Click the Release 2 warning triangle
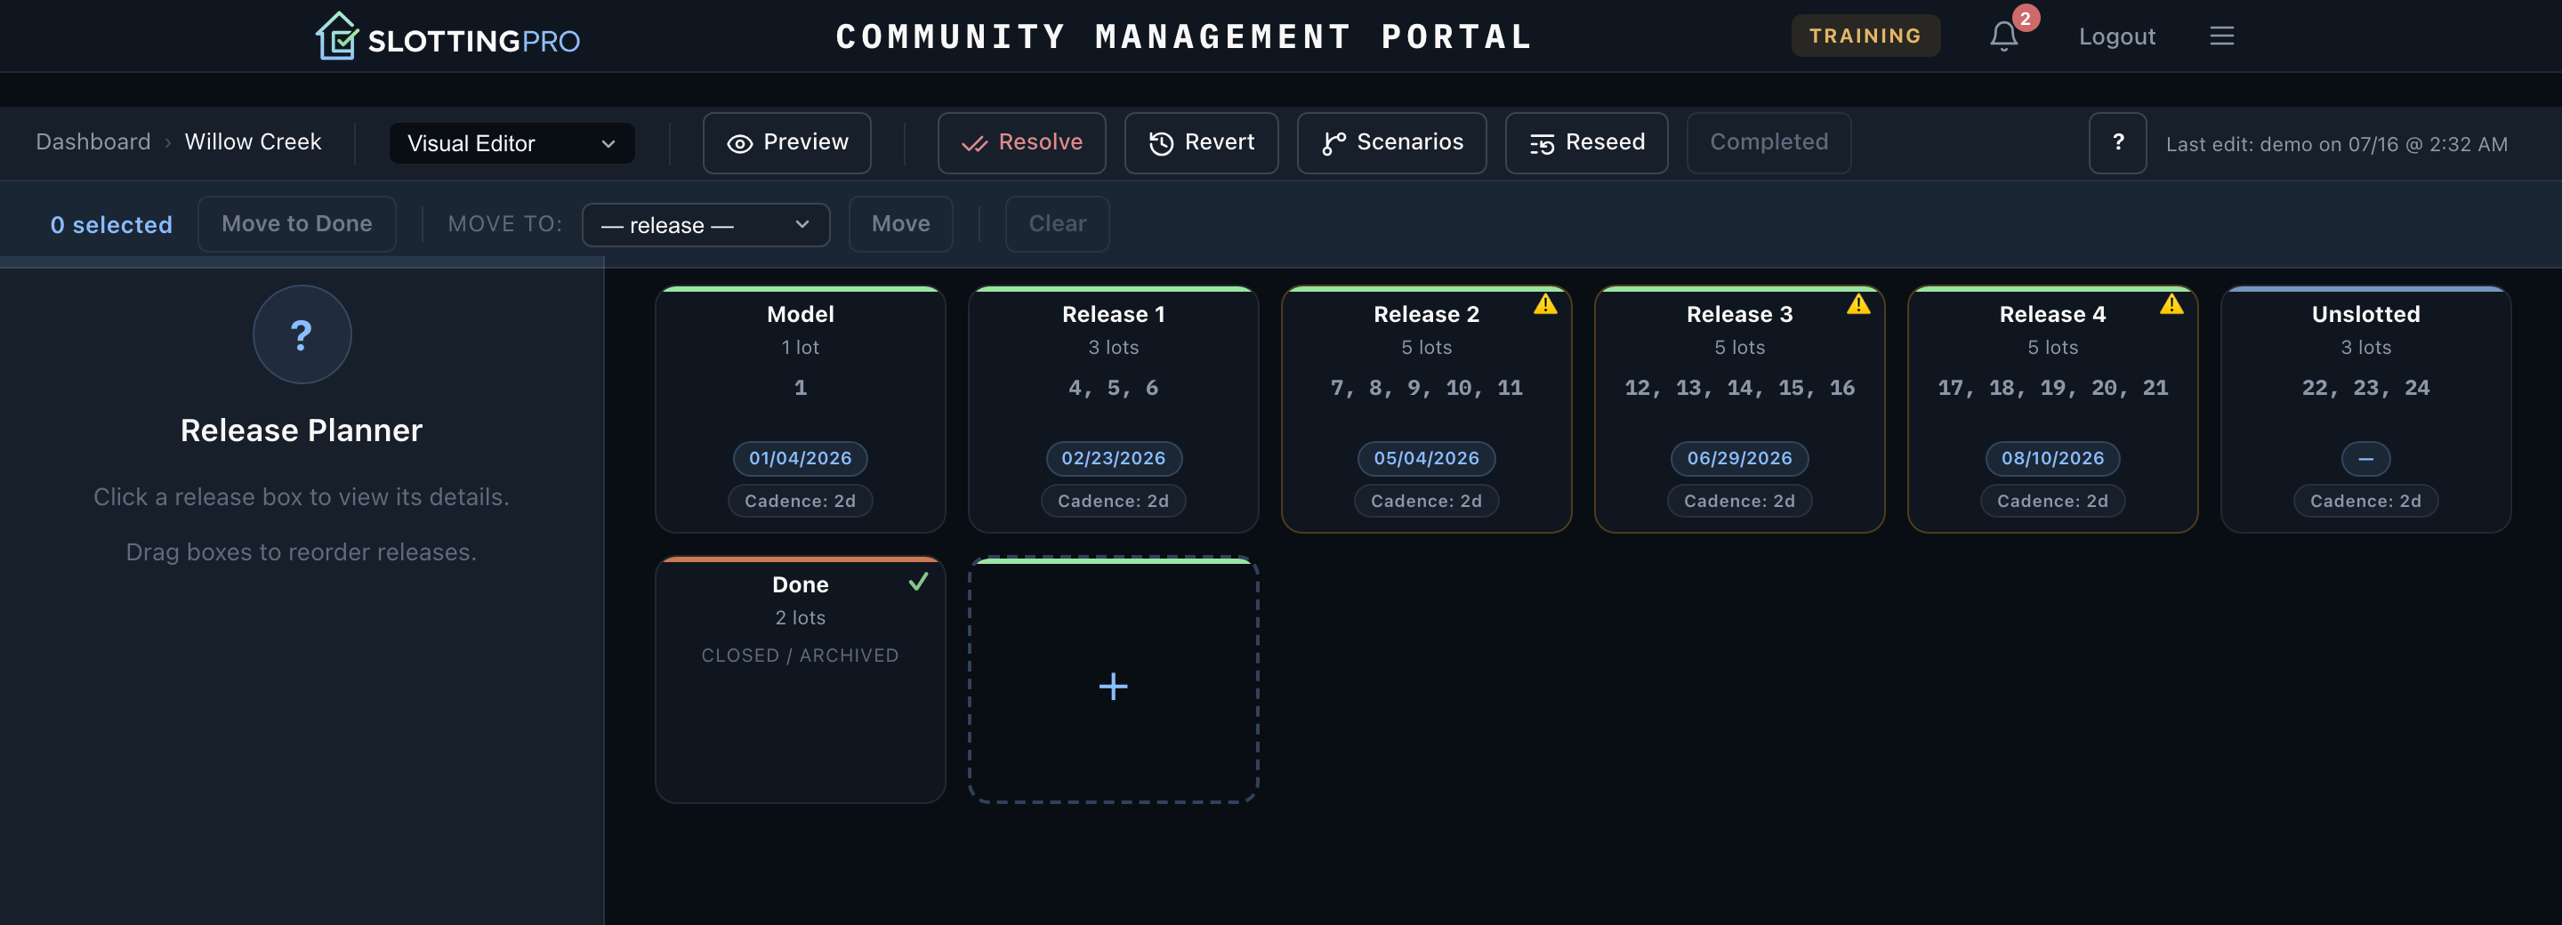2562x925 pixels. point(1544,303)
